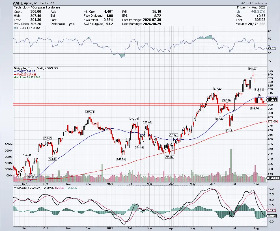Click the 317.13 high price label
This screenshot has width=280, height=231.
tap(217, 89)
